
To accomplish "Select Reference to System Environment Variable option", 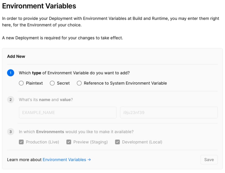I will pos(79,83).
